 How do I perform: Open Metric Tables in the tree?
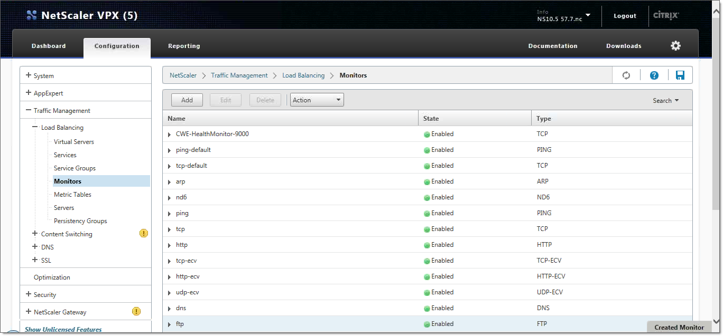pos(72,195)
